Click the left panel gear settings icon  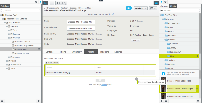click(36, 2)
